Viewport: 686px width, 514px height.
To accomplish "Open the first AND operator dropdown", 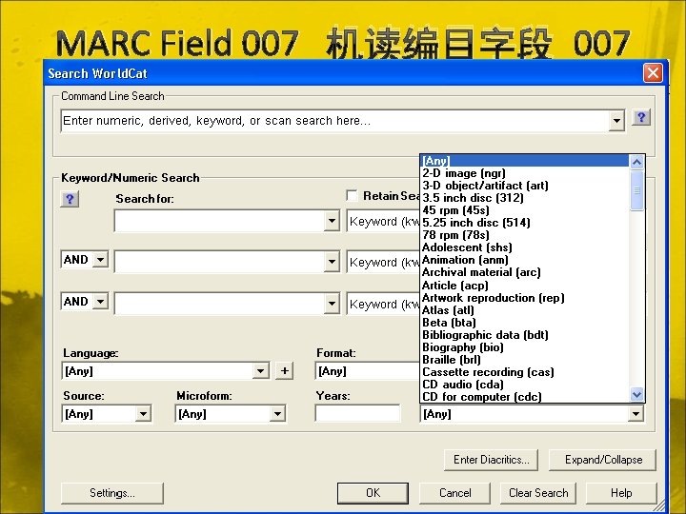I will [x=101, y=260].
